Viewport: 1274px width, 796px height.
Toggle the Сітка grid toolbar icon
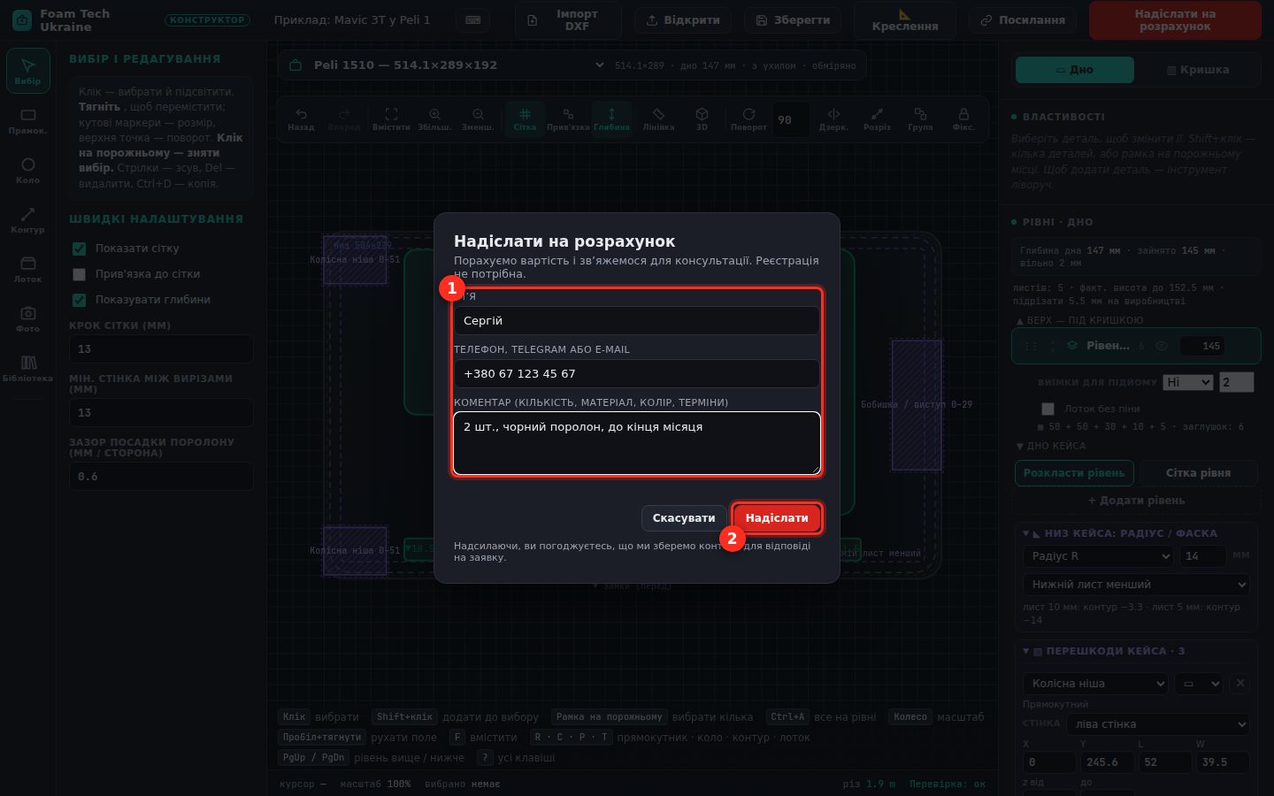[x=525, y=119]
